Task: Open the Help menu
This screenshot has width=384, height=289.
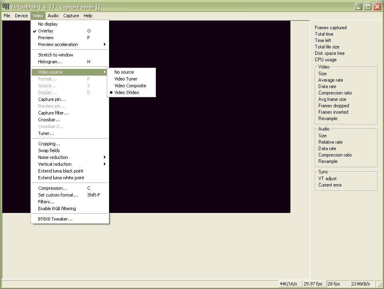Action: (88, 16)
